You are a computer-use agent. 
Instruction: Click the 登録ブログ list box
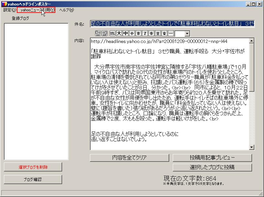pos(36,92)
